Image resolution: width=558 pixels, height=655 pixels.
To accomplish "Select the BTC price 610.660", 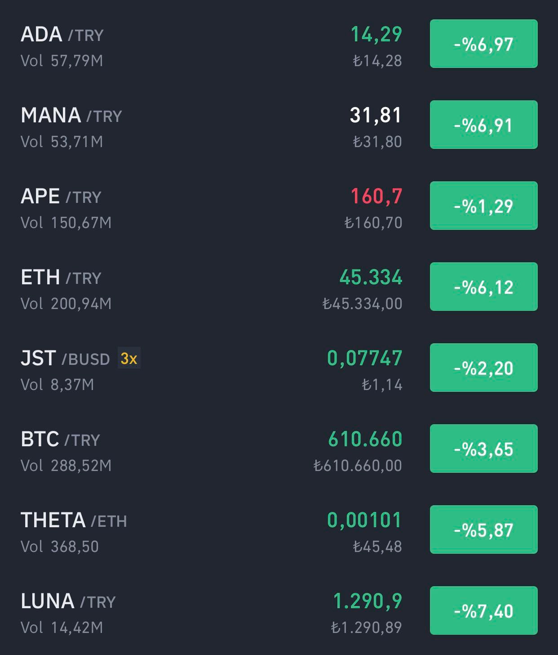I will coord(365,439).
